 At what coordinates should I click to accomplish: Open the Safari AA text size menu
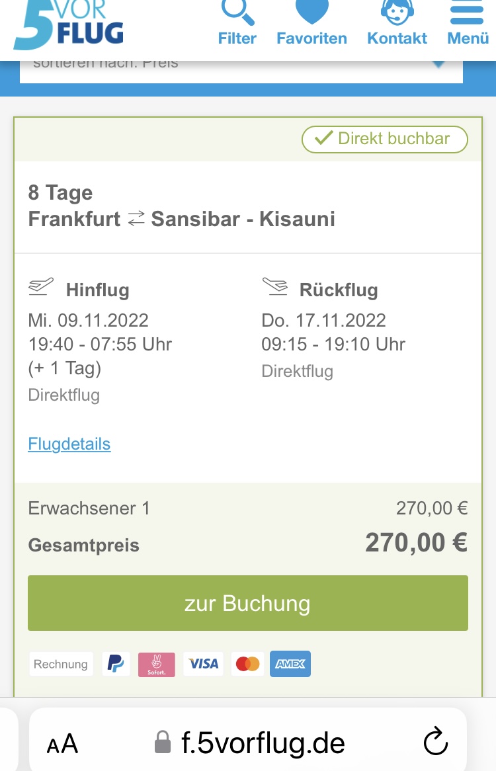pos(62,743)
